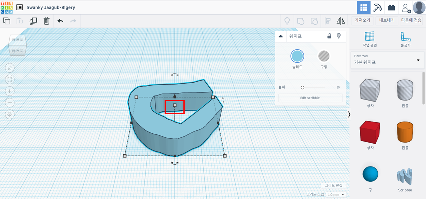Click the design name Swanky Jaagub-Bigery
Viewport: 426px width, 199px height.
pos(51,7)
